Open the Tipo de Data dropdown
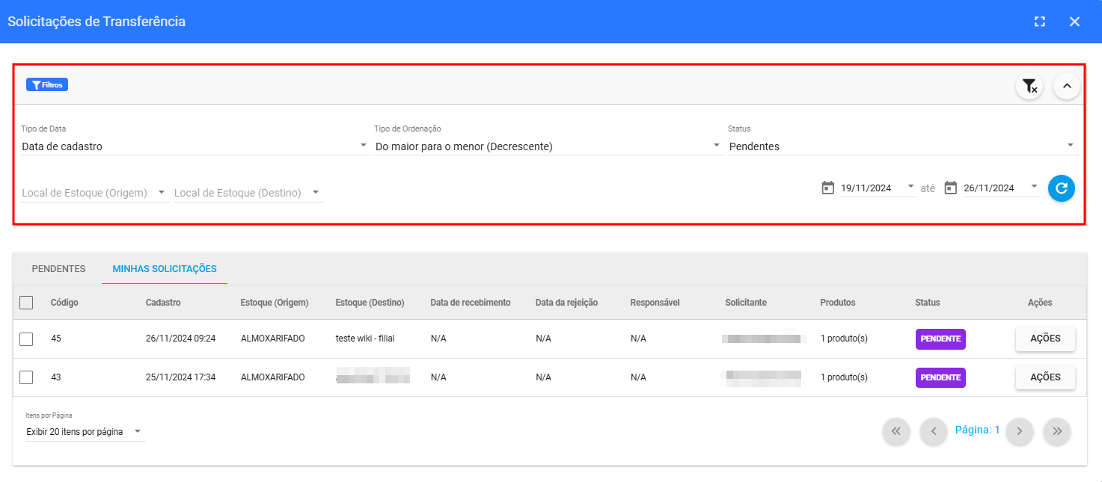Viewport: 1102px width, 482px height. pos(195,146)
